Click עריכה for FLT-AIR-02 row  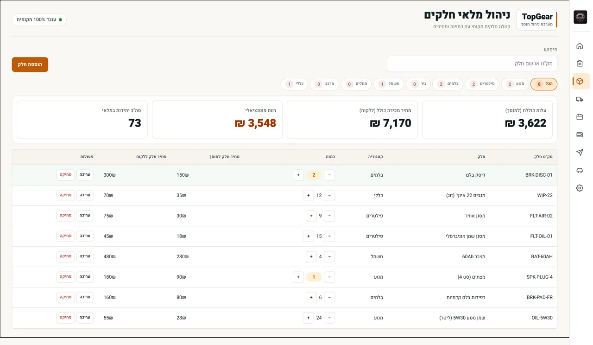click(85, 216)
